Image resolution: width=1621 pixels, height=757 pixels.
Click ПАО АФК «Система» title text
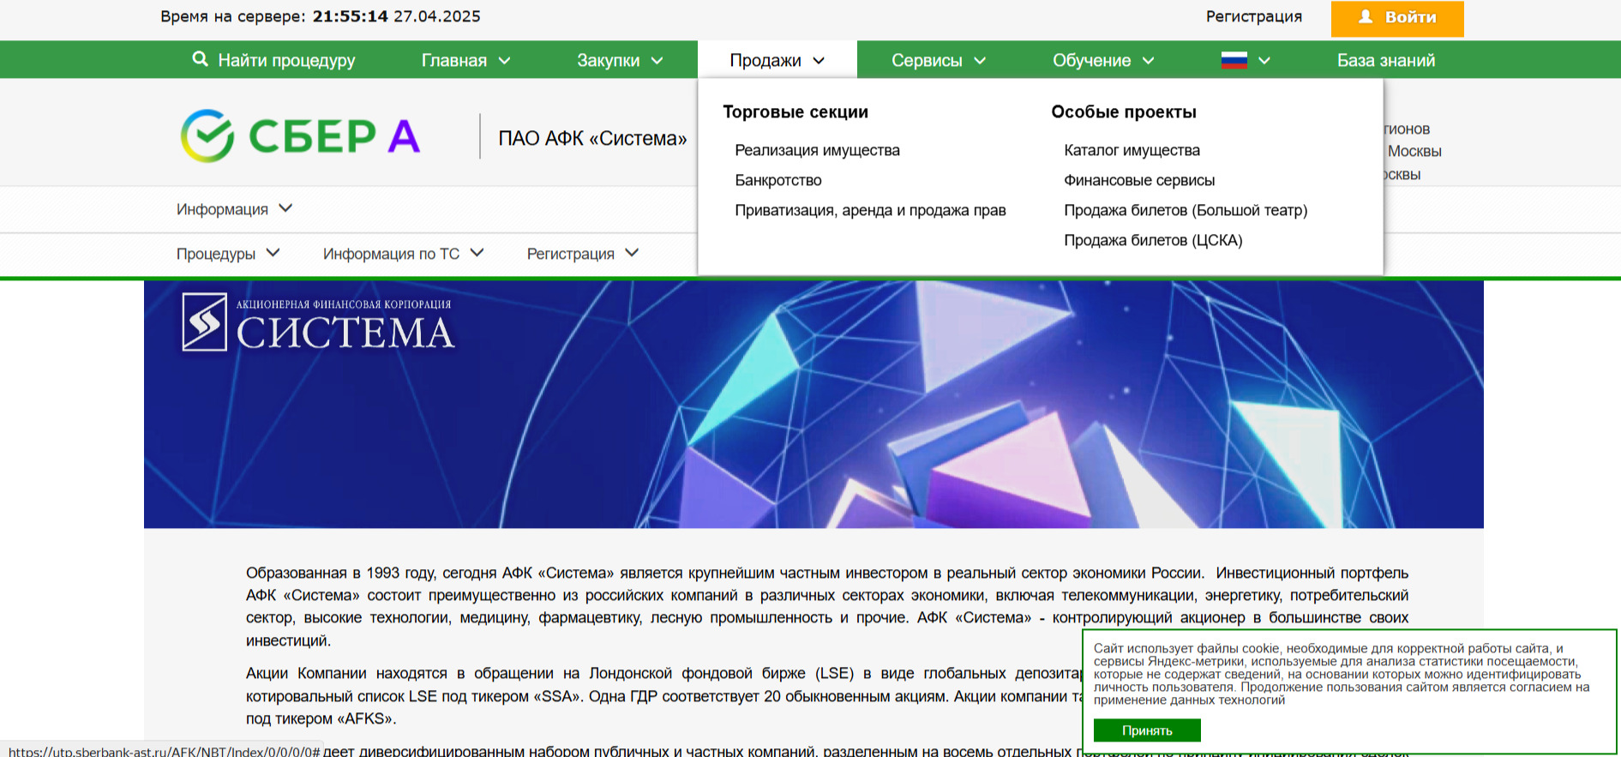592,138
